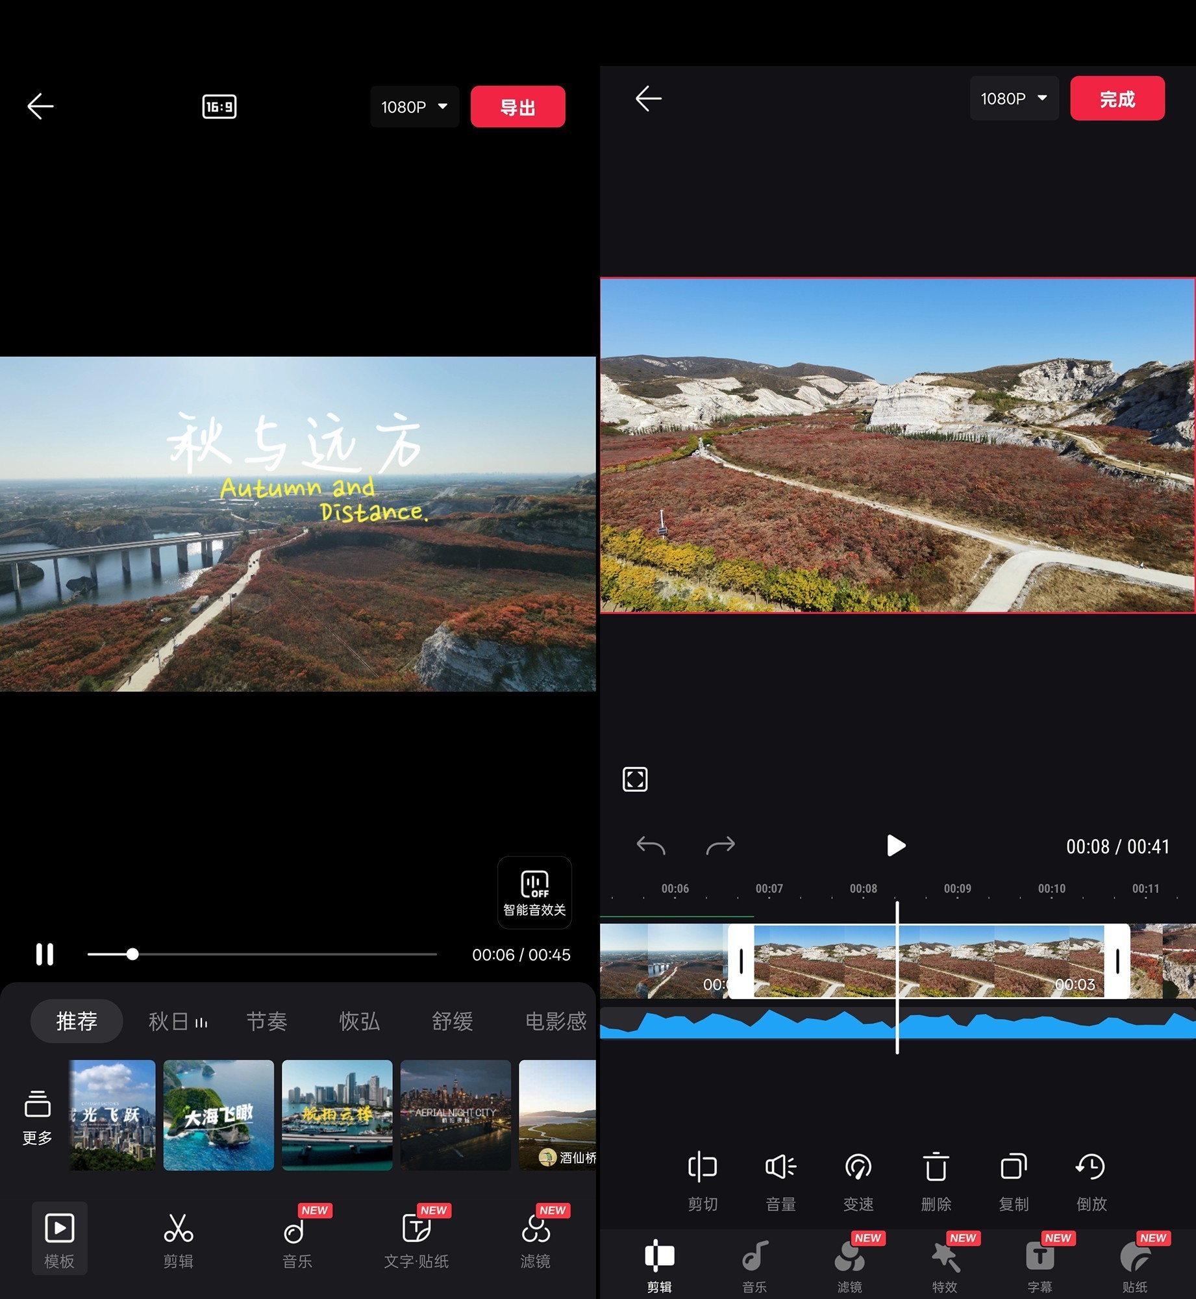Duplicate the clip using 复制

1013,1182
